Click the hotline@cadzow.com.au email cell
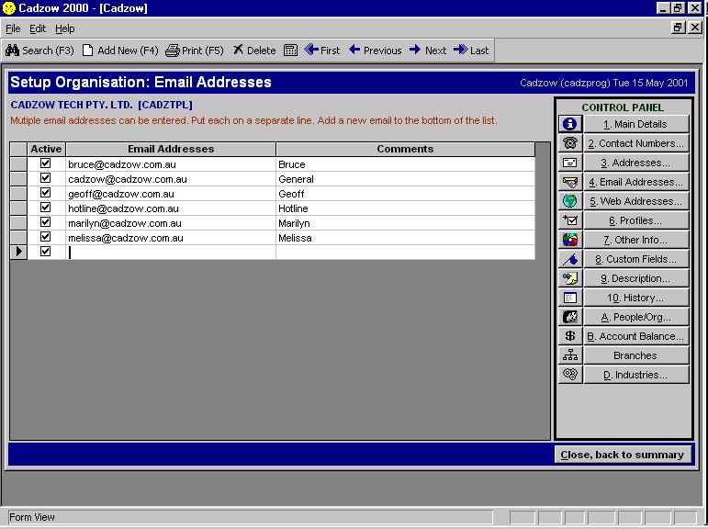 click(x=171, y=208)
